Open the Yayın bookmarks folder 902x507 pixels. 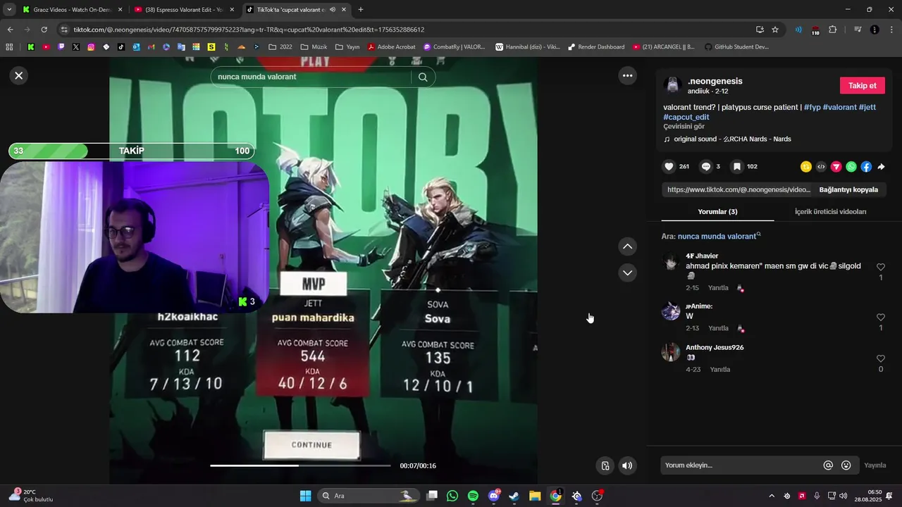pos(347,47)
